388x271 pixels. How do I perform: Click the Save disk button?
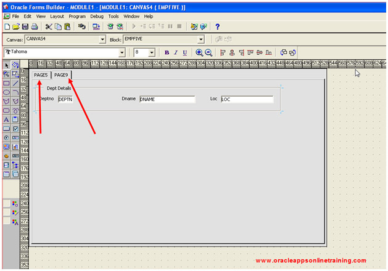click(x=25, y=27)
